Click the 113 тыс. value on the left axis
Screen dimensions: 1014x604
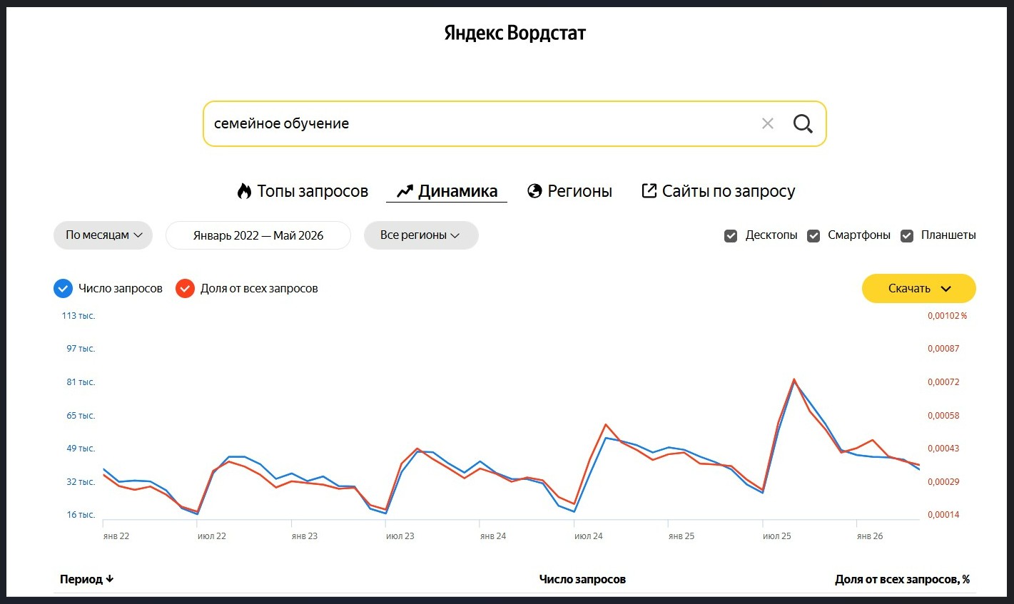coord(78,316)
